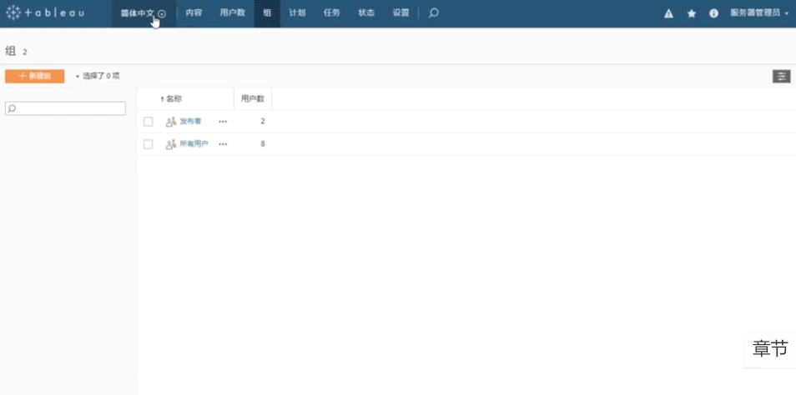The height and width of the screenshot is (395, 796).
Task: Open the 发布者 group link
Action: (x=190, y=122)
